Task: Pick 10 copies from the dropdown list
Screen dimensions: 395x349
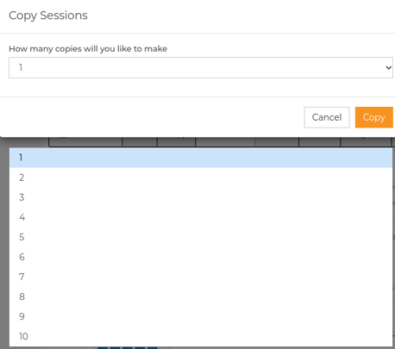Action: pos(201,336)
